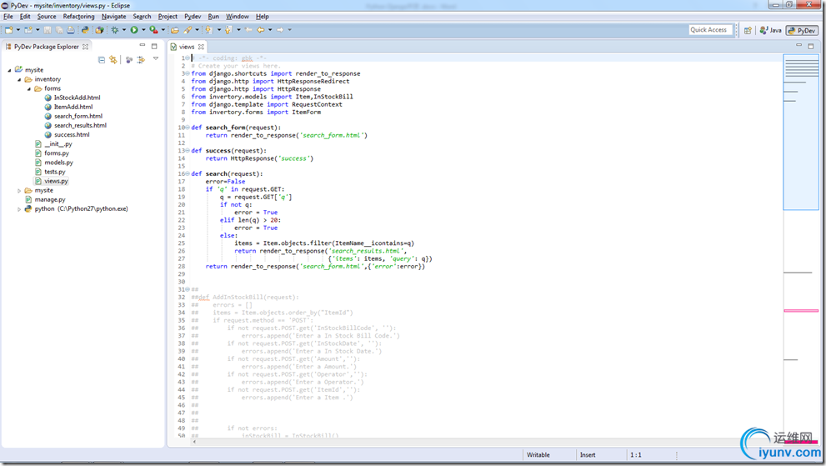Image resolution: width=826 pixels, height=466 pixels.
Task: Toggle folding of success function at line 13
Action: coord(188,151)
